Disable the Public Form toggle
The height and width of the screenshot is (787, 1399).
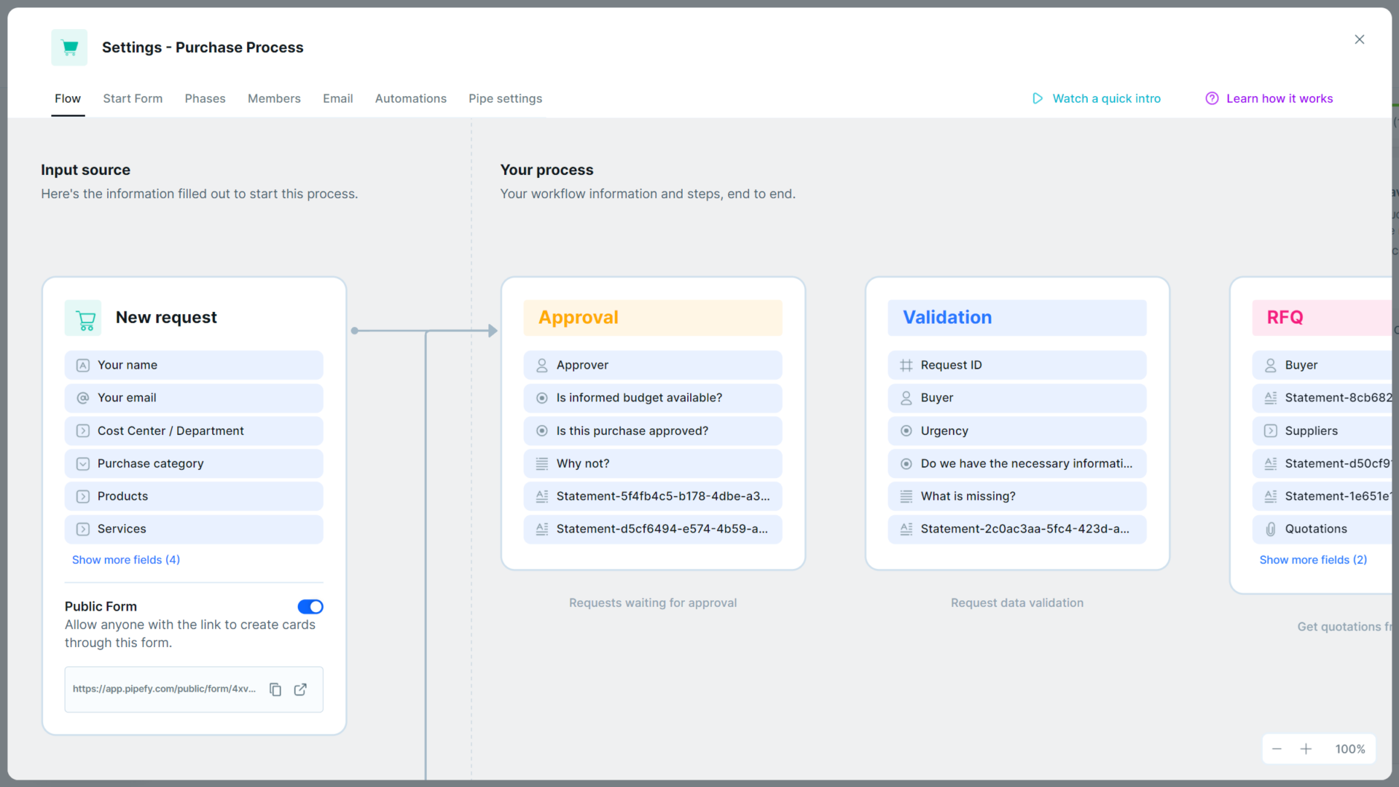pos(310,606)
